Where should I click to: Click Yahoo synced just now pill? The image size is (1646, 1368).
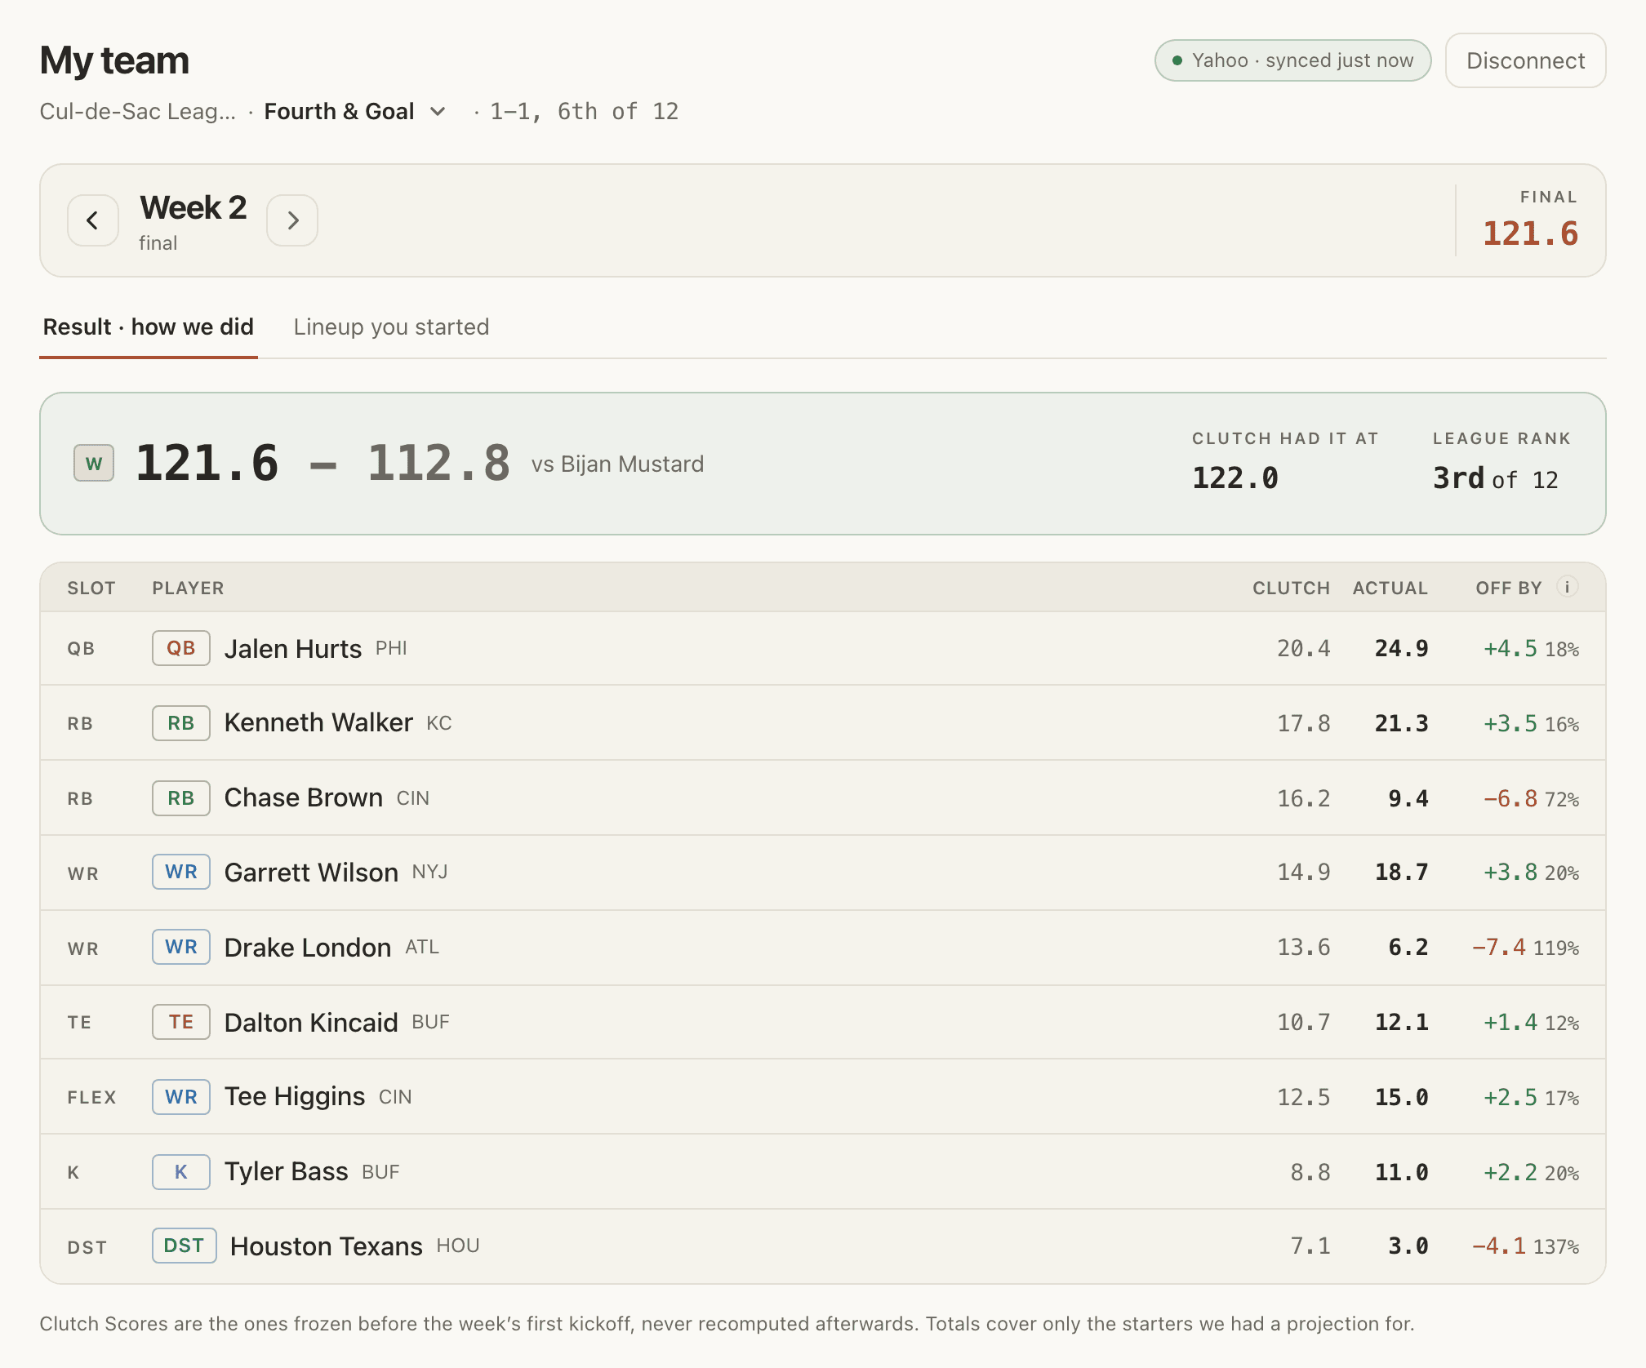1292,60
